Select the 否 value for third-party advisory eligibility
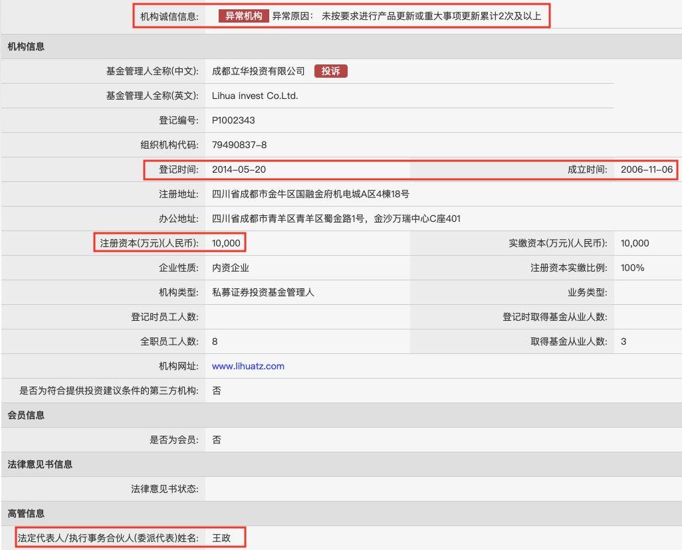This screenshot has width=682, height=550. [217, 391]
